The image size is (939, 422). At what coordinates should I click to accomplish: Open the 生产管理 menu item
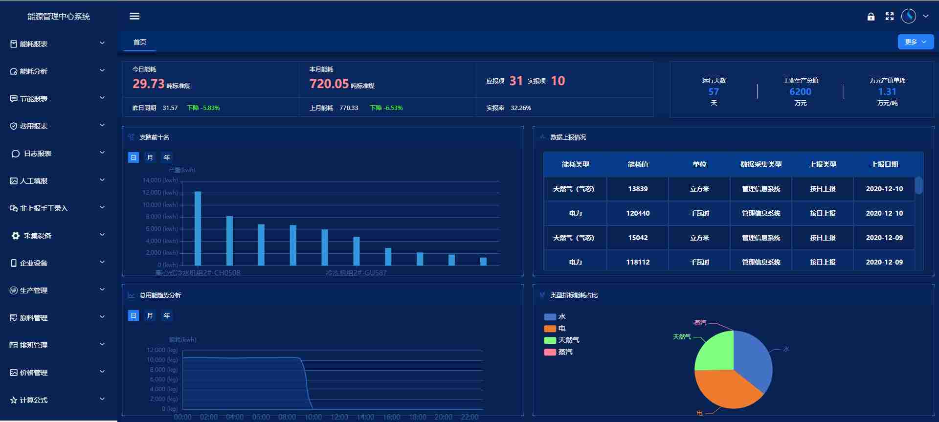[58, 290]
